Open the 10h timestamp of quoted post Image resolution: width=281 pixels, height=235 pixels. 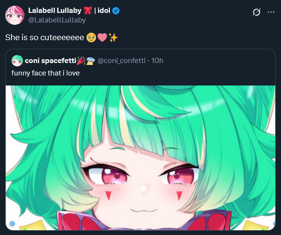[x=157, y=61]
